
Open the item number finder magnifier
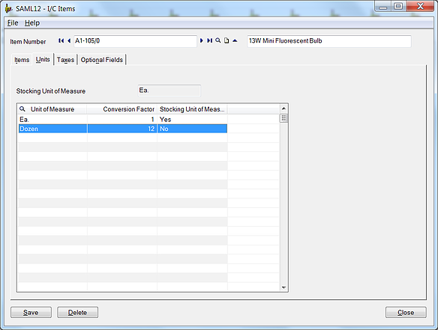pos(218,40)
